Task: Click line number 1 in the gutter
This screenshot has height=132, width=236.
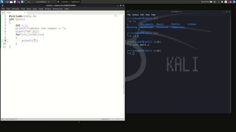Action: coord(5,16)
